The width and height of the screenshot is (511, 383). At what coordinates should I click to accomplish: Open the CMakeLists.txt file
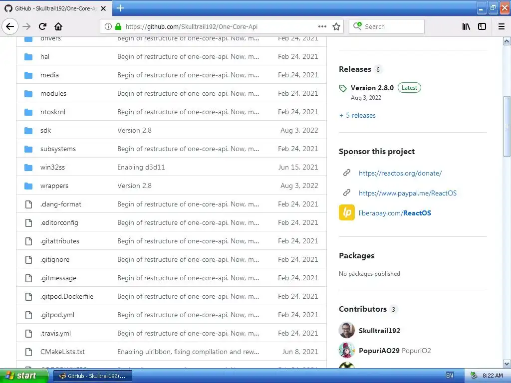tap(62, 352)
